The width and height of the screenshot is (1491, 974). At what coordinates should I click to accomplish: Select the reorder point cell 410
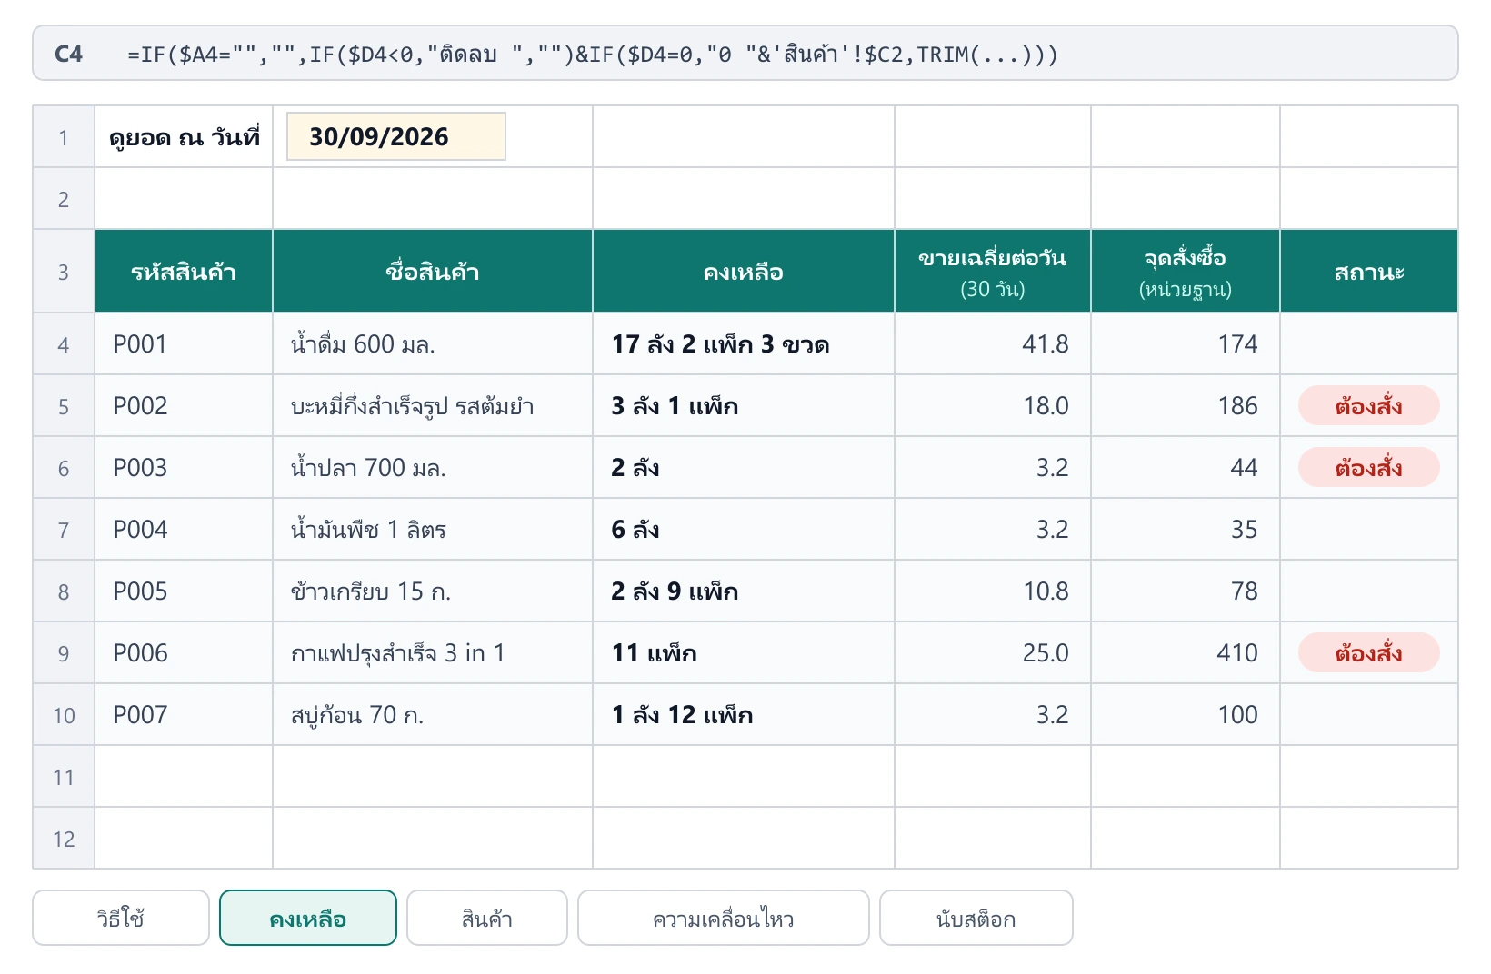coord(1186,653)
